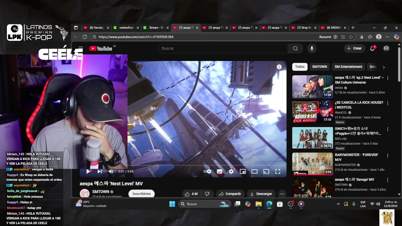Open aespa ep.2 Next Level thumbnail

[x=312, y=87]
